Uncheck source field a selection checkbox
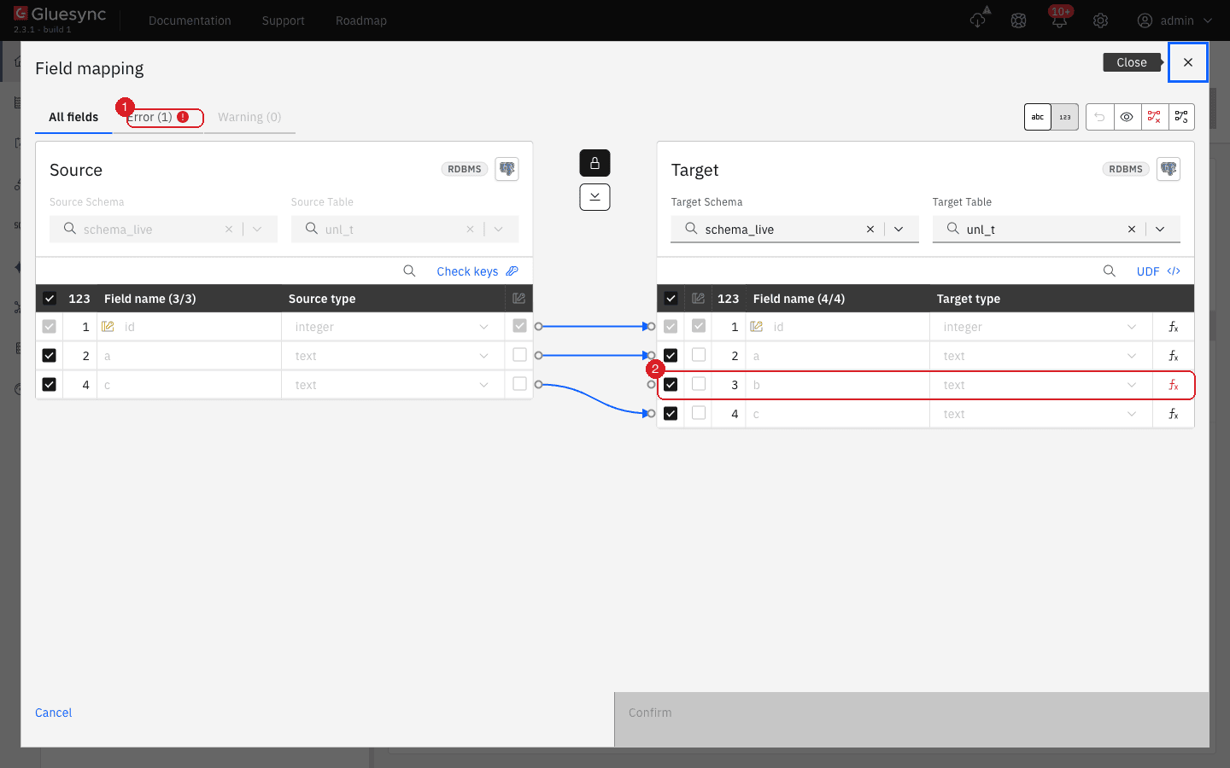This screenshot has width=1230, height=768. coord(50,356)
